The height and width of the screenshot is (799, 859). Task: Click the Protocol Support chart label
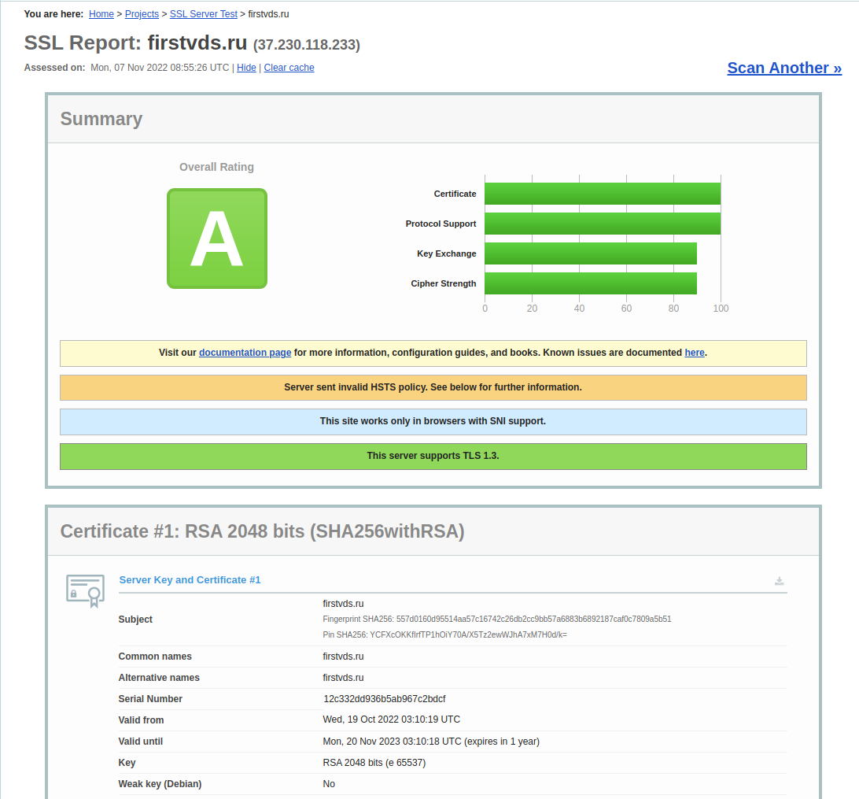(441, 224)
